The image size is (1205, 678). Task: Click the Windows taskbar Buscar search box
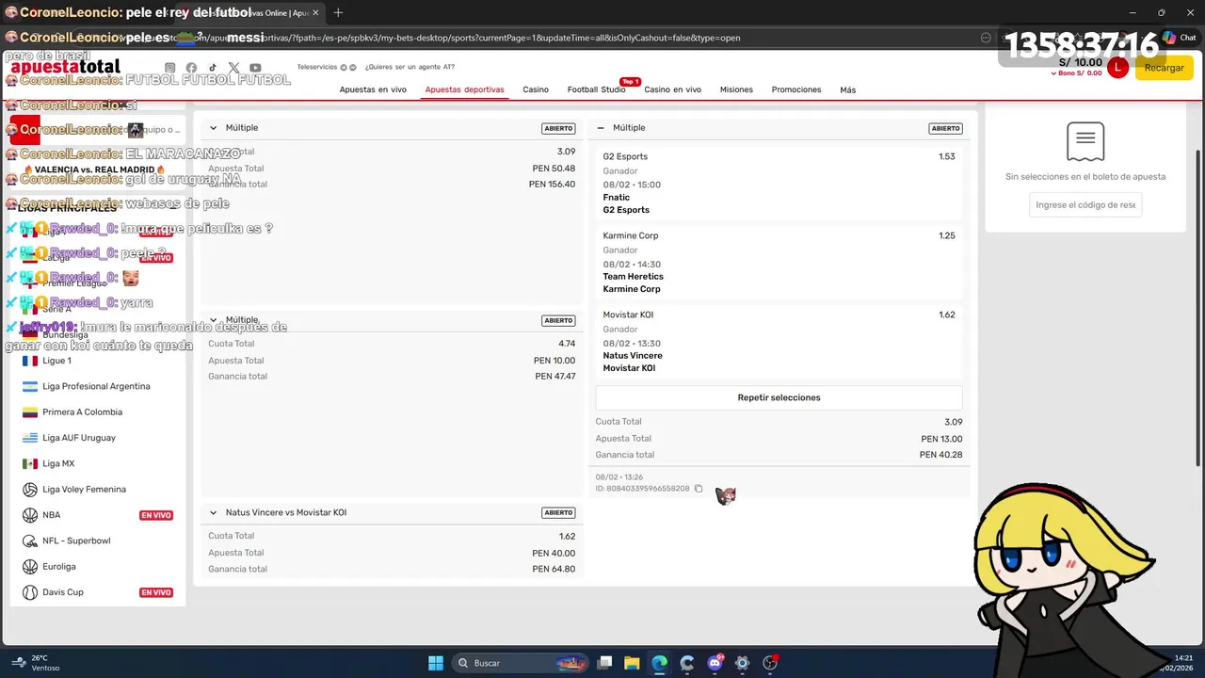[522, 663]
